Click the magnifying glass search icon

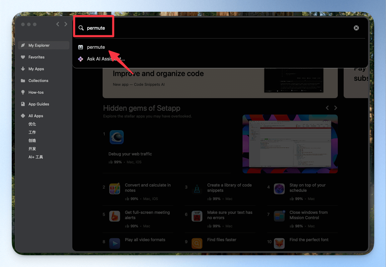[x=81, y=28]
